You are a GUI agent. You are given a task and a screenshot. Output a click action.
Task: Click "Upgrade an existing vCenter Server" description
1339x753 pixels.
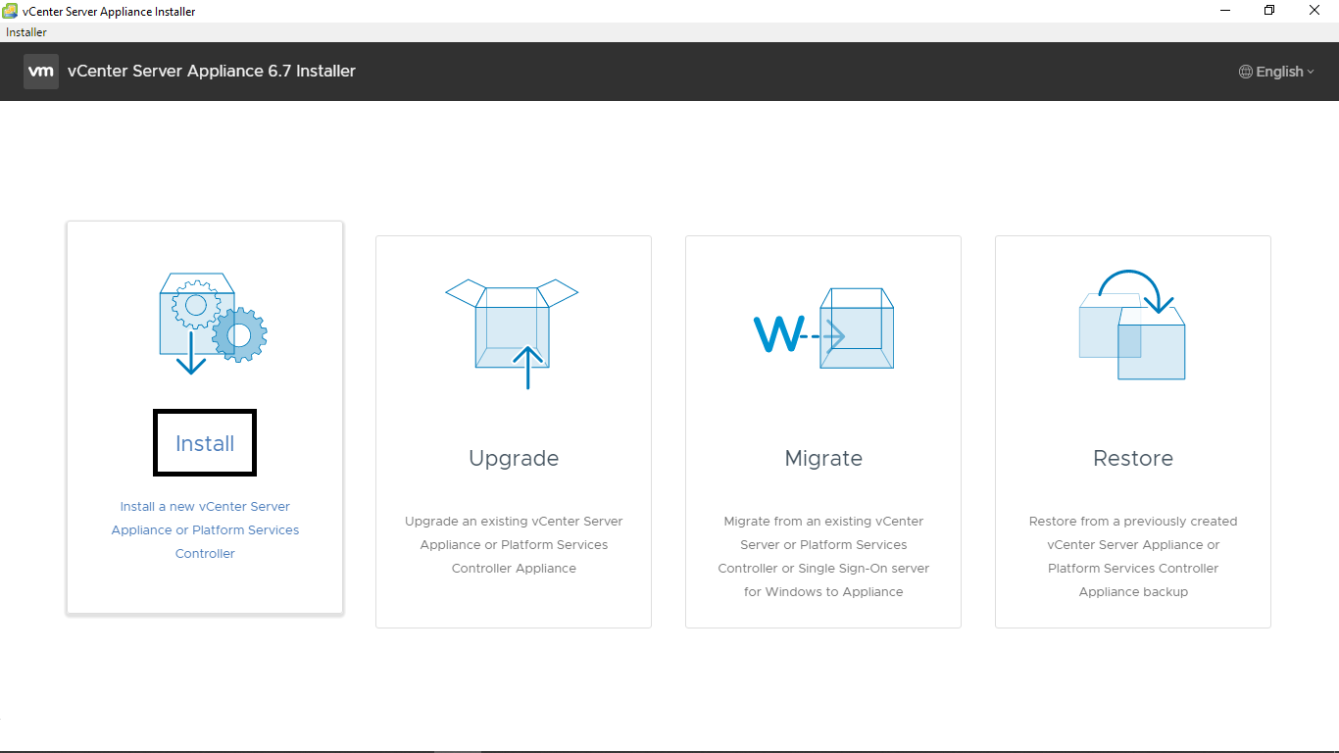pos(514,545)
